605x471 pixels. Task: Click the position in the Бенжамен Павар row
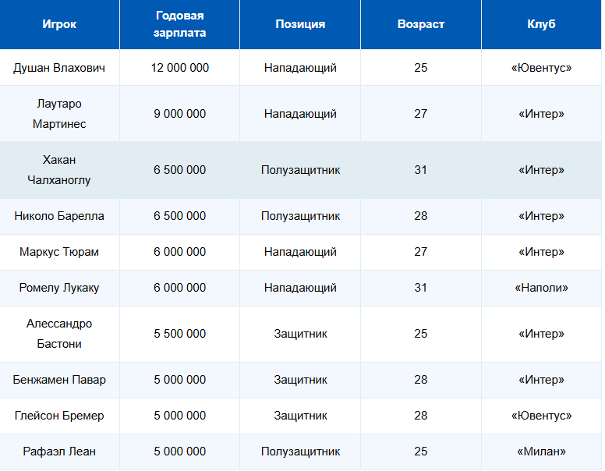tap(300, 380)
